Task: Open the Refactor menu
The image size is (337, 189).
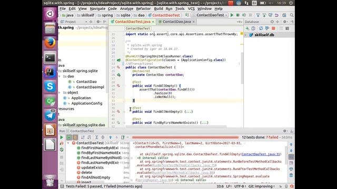Action: click(x=143, y=8)
